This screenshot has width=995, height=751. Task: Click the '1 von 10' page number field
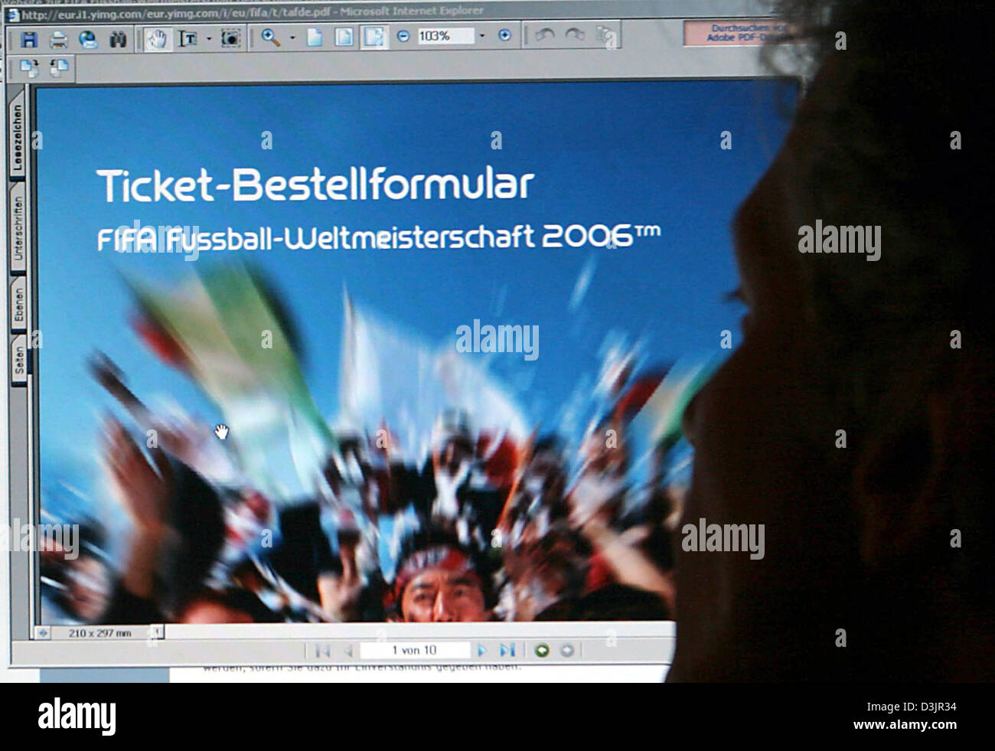coord(415,650)
